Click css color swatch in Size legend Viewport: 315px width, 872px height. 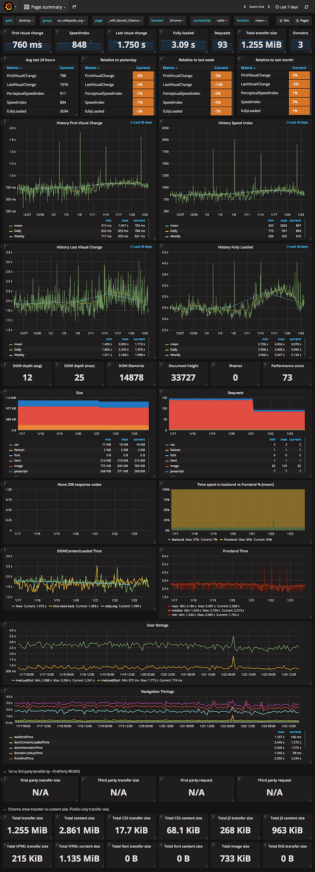pos(10,445)
